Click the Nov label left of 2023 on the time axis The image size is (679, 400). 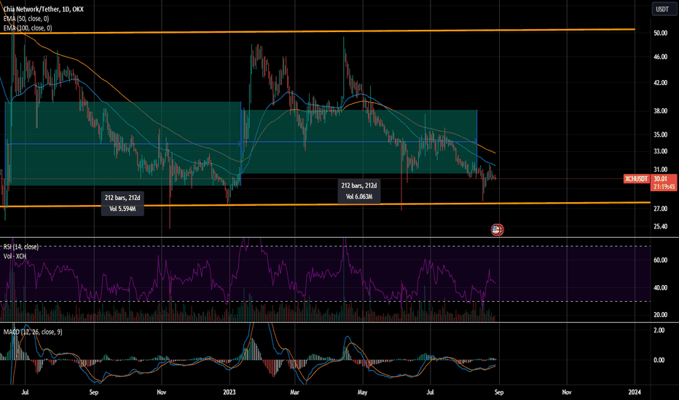pos(162,393)
